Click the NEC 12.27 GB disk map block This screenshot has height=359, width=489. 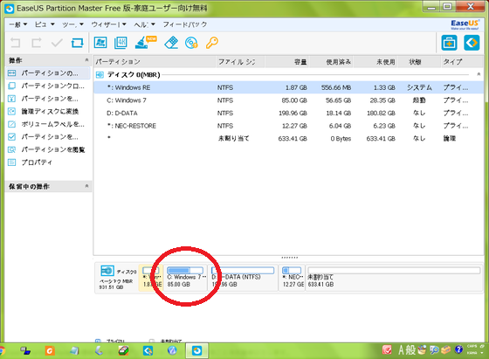click(x=292, y=277)
